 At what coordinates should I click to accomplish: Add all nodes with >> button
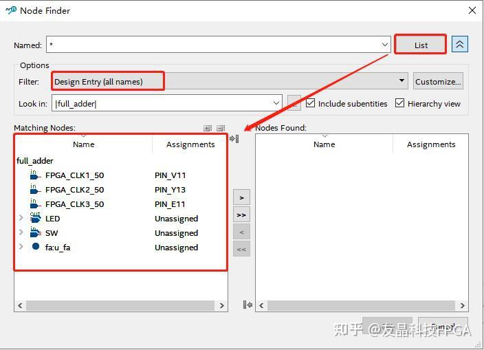[241, 215]
